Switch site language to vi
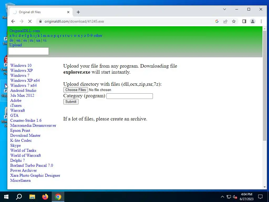269x202 pixels. 45,40
